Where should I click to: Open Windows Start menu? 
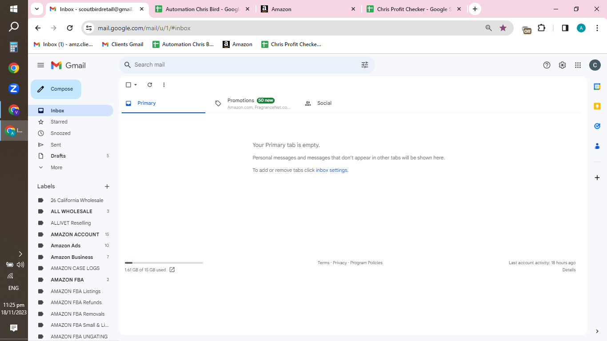(14, 9)
